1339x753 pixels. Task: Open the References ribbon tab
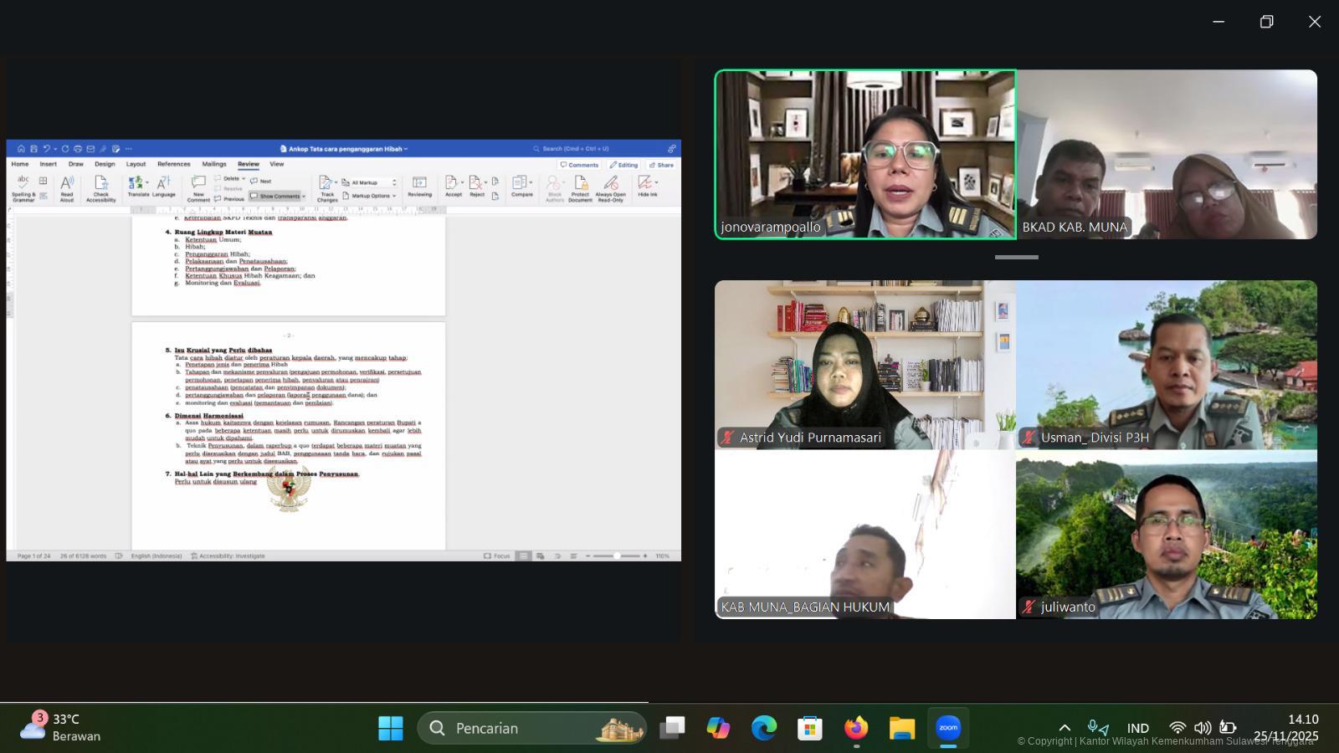point(174,164)
